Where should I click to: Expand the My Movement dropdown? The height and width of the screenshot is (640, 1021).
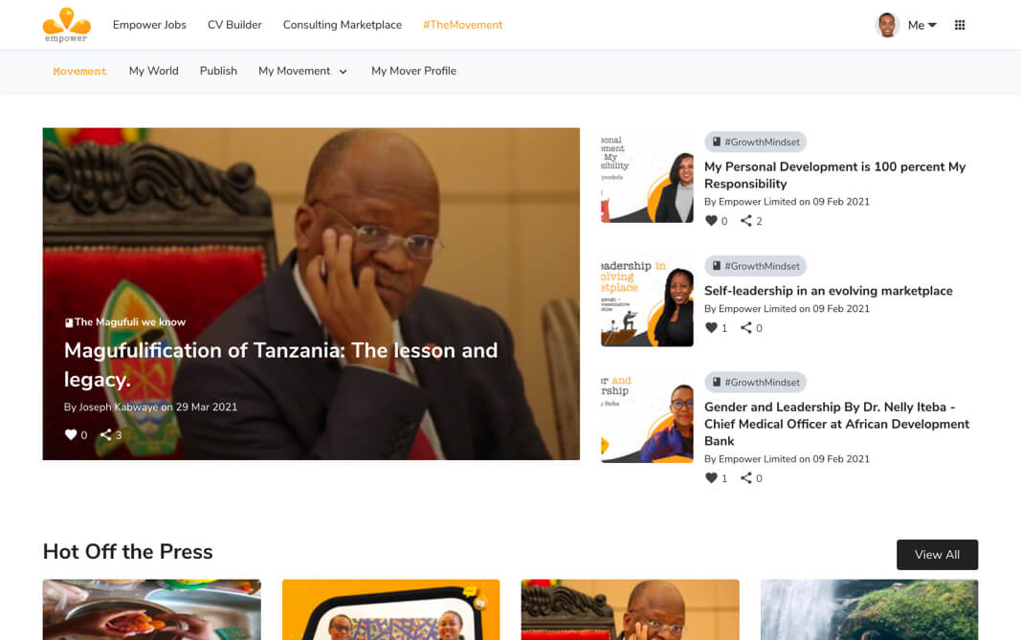coord(302,71)
